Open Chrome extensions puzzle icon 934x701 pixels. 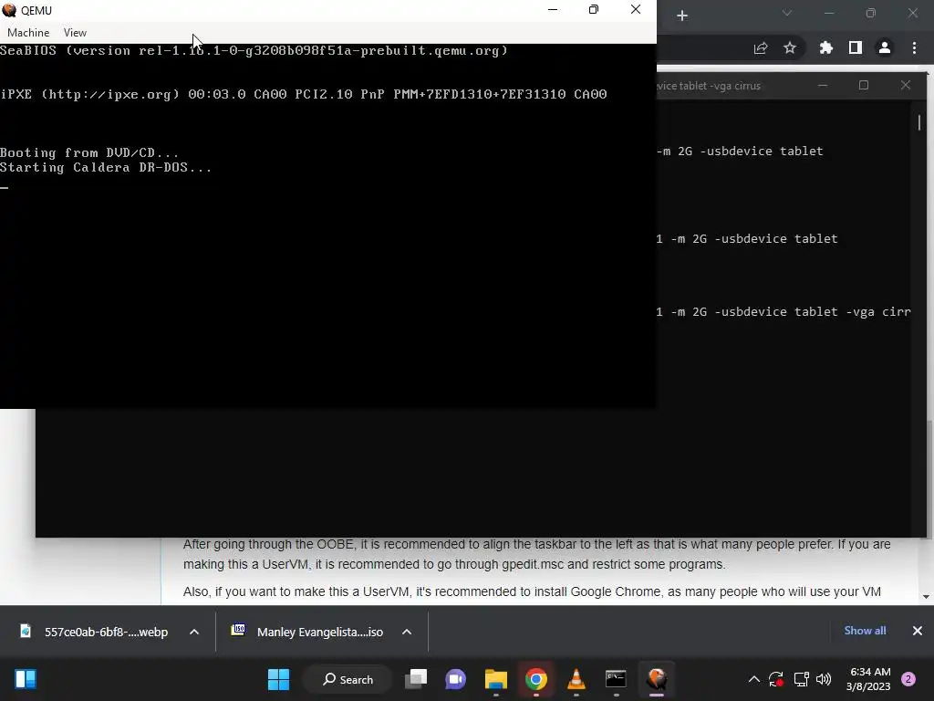coord(826,48)
